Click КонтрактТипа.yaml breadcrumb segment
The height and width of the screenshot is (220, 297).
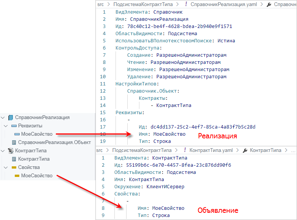(211, 150)
